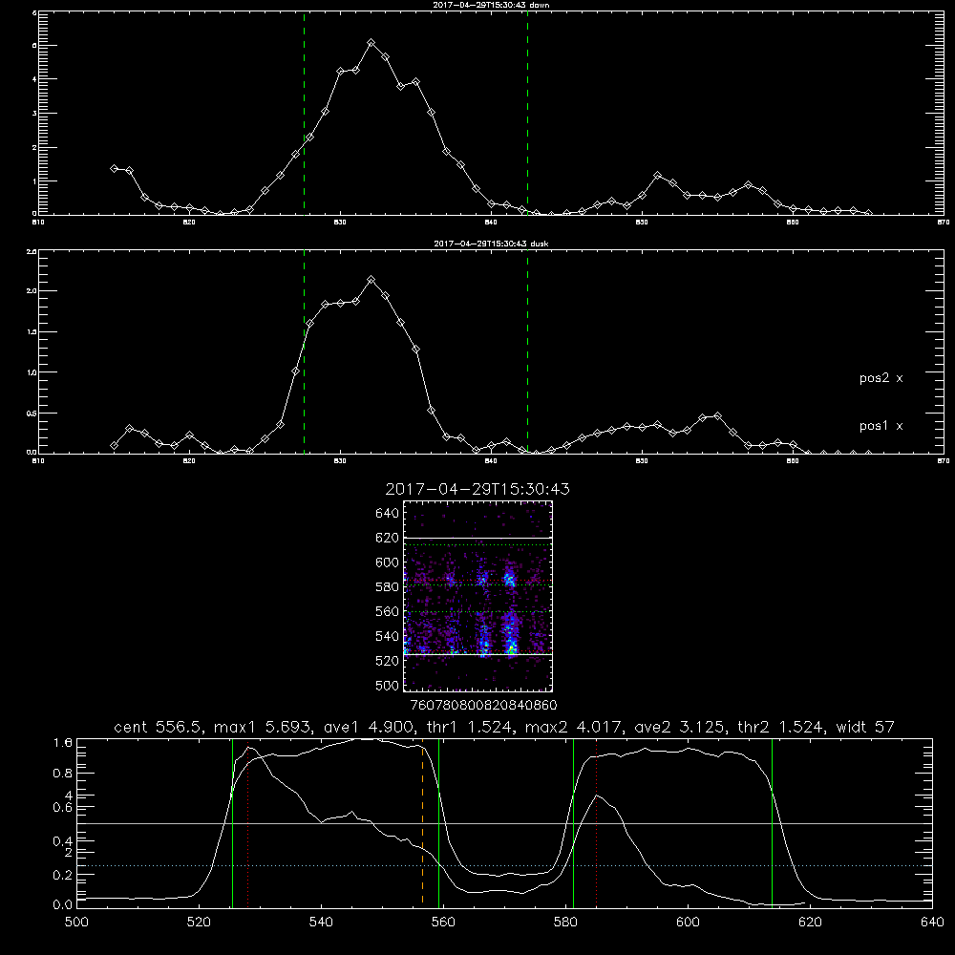Open the color spectrogram image

point(478,596)
